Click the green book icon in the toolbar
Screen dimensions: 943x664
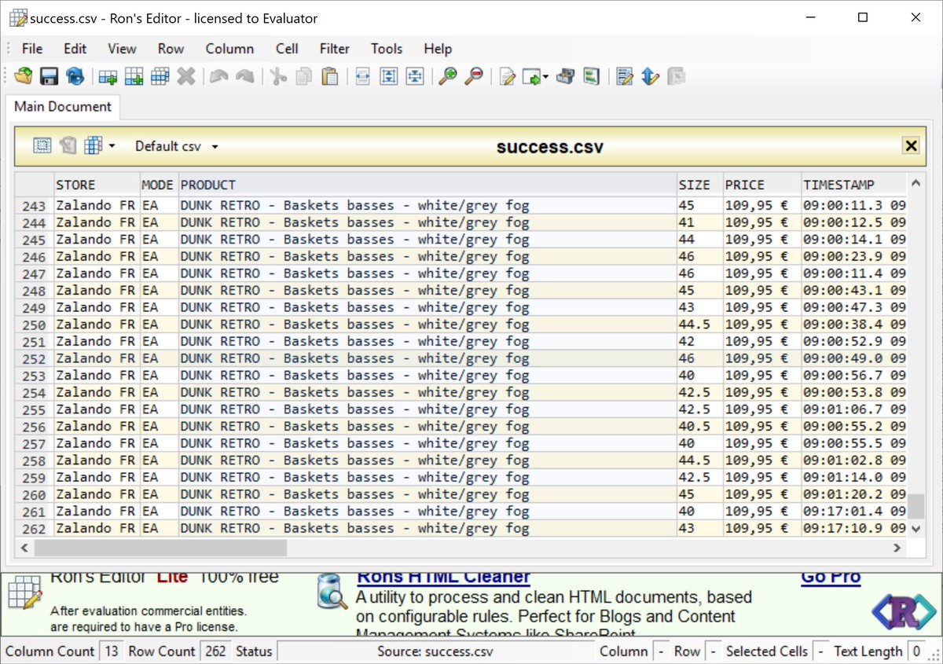coord(591,76)
